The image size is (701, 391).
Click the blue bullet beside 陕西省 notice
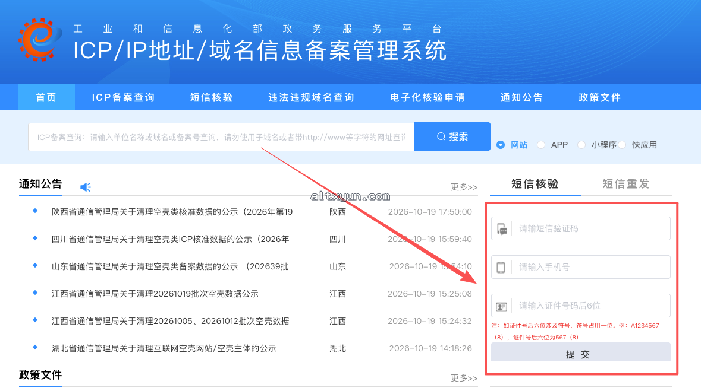point(35,211)
